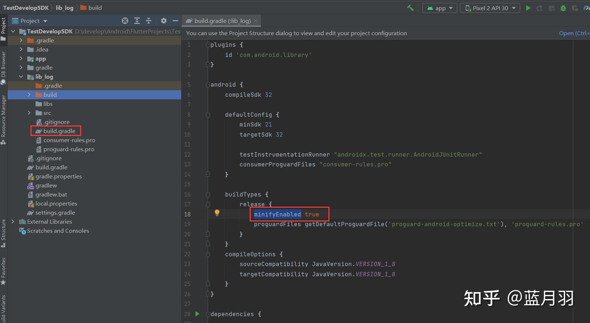
Task: Expand the root .gradle folder
Action: (x=21, y=40)
